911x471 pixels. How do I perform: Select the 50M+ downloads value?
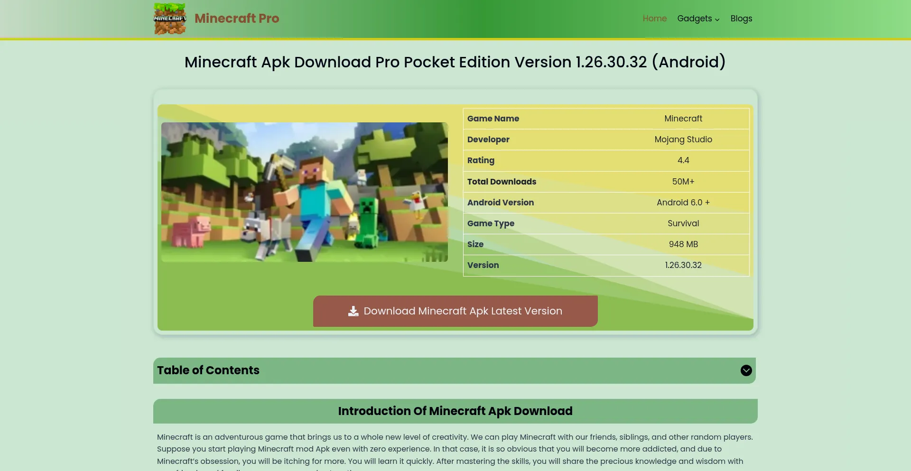click(683, 182)
